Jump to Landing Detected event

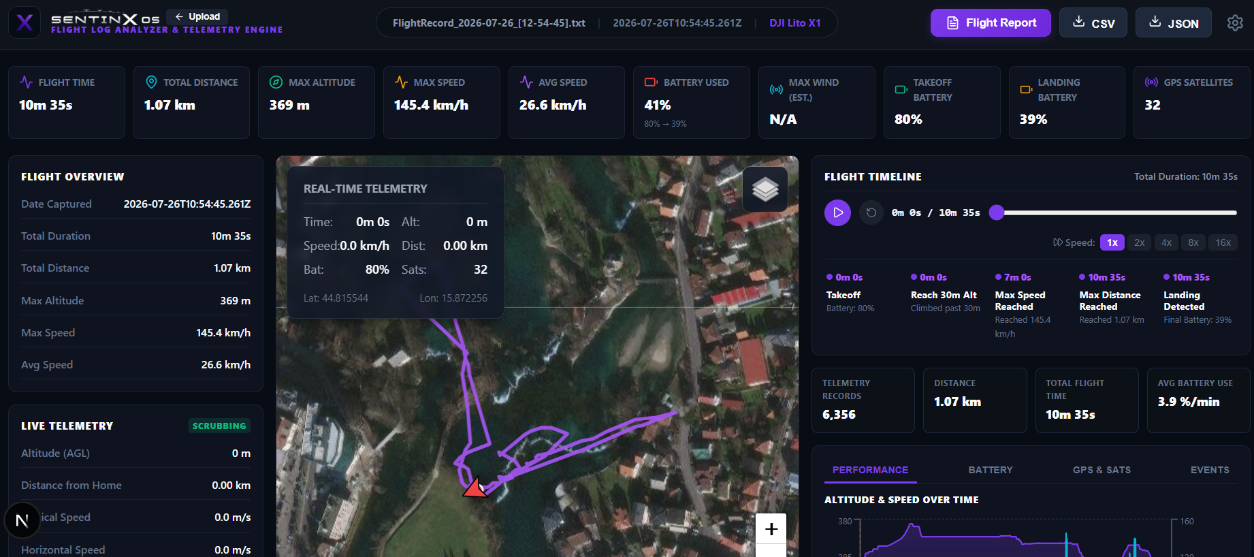(x=1198, y=298)
